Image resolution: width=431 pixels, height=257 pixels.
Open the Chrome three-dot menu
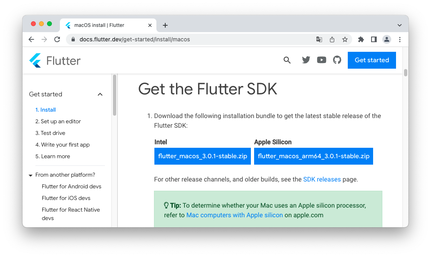pos(400,39)
